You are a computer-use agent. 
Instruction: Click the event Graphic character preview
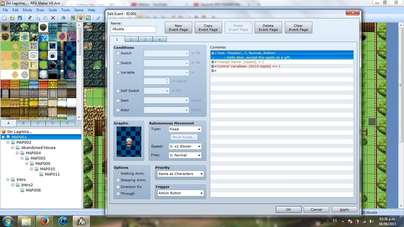tap(129, 141)
